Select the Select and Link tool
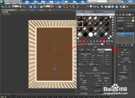The height and width of the screenshot is (98, 135). 2,7
